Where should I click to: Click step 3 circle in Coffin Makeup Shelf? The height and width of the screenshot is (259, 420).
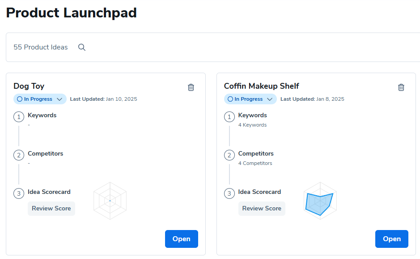(x=229, y=194)
